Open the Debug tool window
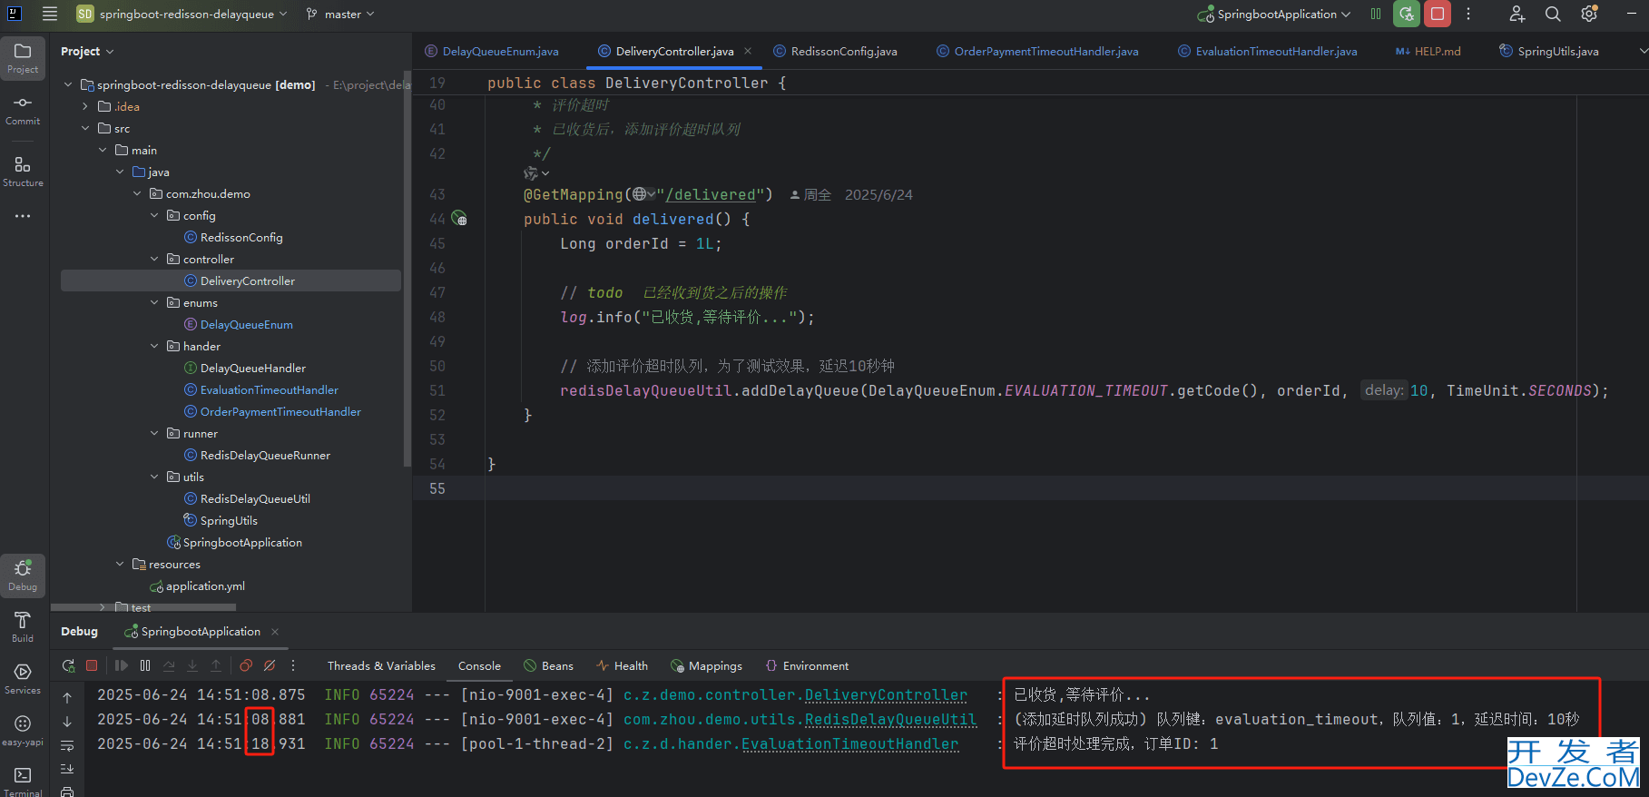Viewport: 1649px width, 797px height. click(23, 575)
